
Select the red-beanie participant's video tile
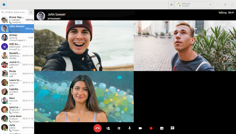(x=84, y=46)
